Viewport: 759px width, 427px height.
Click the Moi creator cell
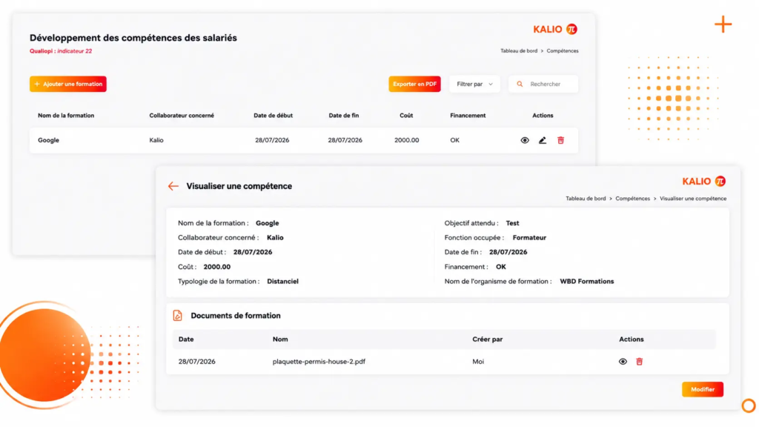(x=478, y=362)
